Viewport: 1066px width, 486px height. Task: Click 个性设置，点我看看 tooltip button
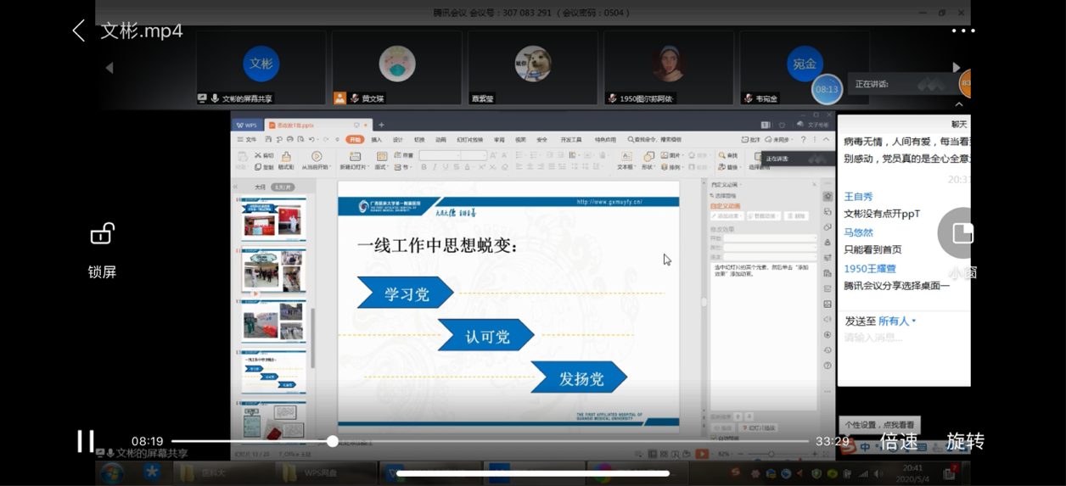pos(880,425)
